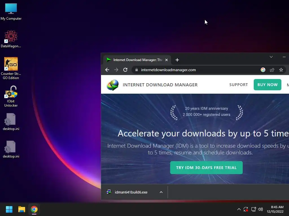This screenshot has height=216, width=289.
Task: Click the IDM globe logo
Action: (x=113, y=85)
